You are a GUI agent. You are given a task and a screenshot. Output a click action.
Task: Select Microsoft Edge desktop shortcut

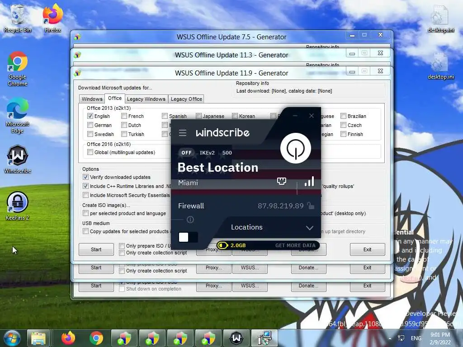pos(18,116)
